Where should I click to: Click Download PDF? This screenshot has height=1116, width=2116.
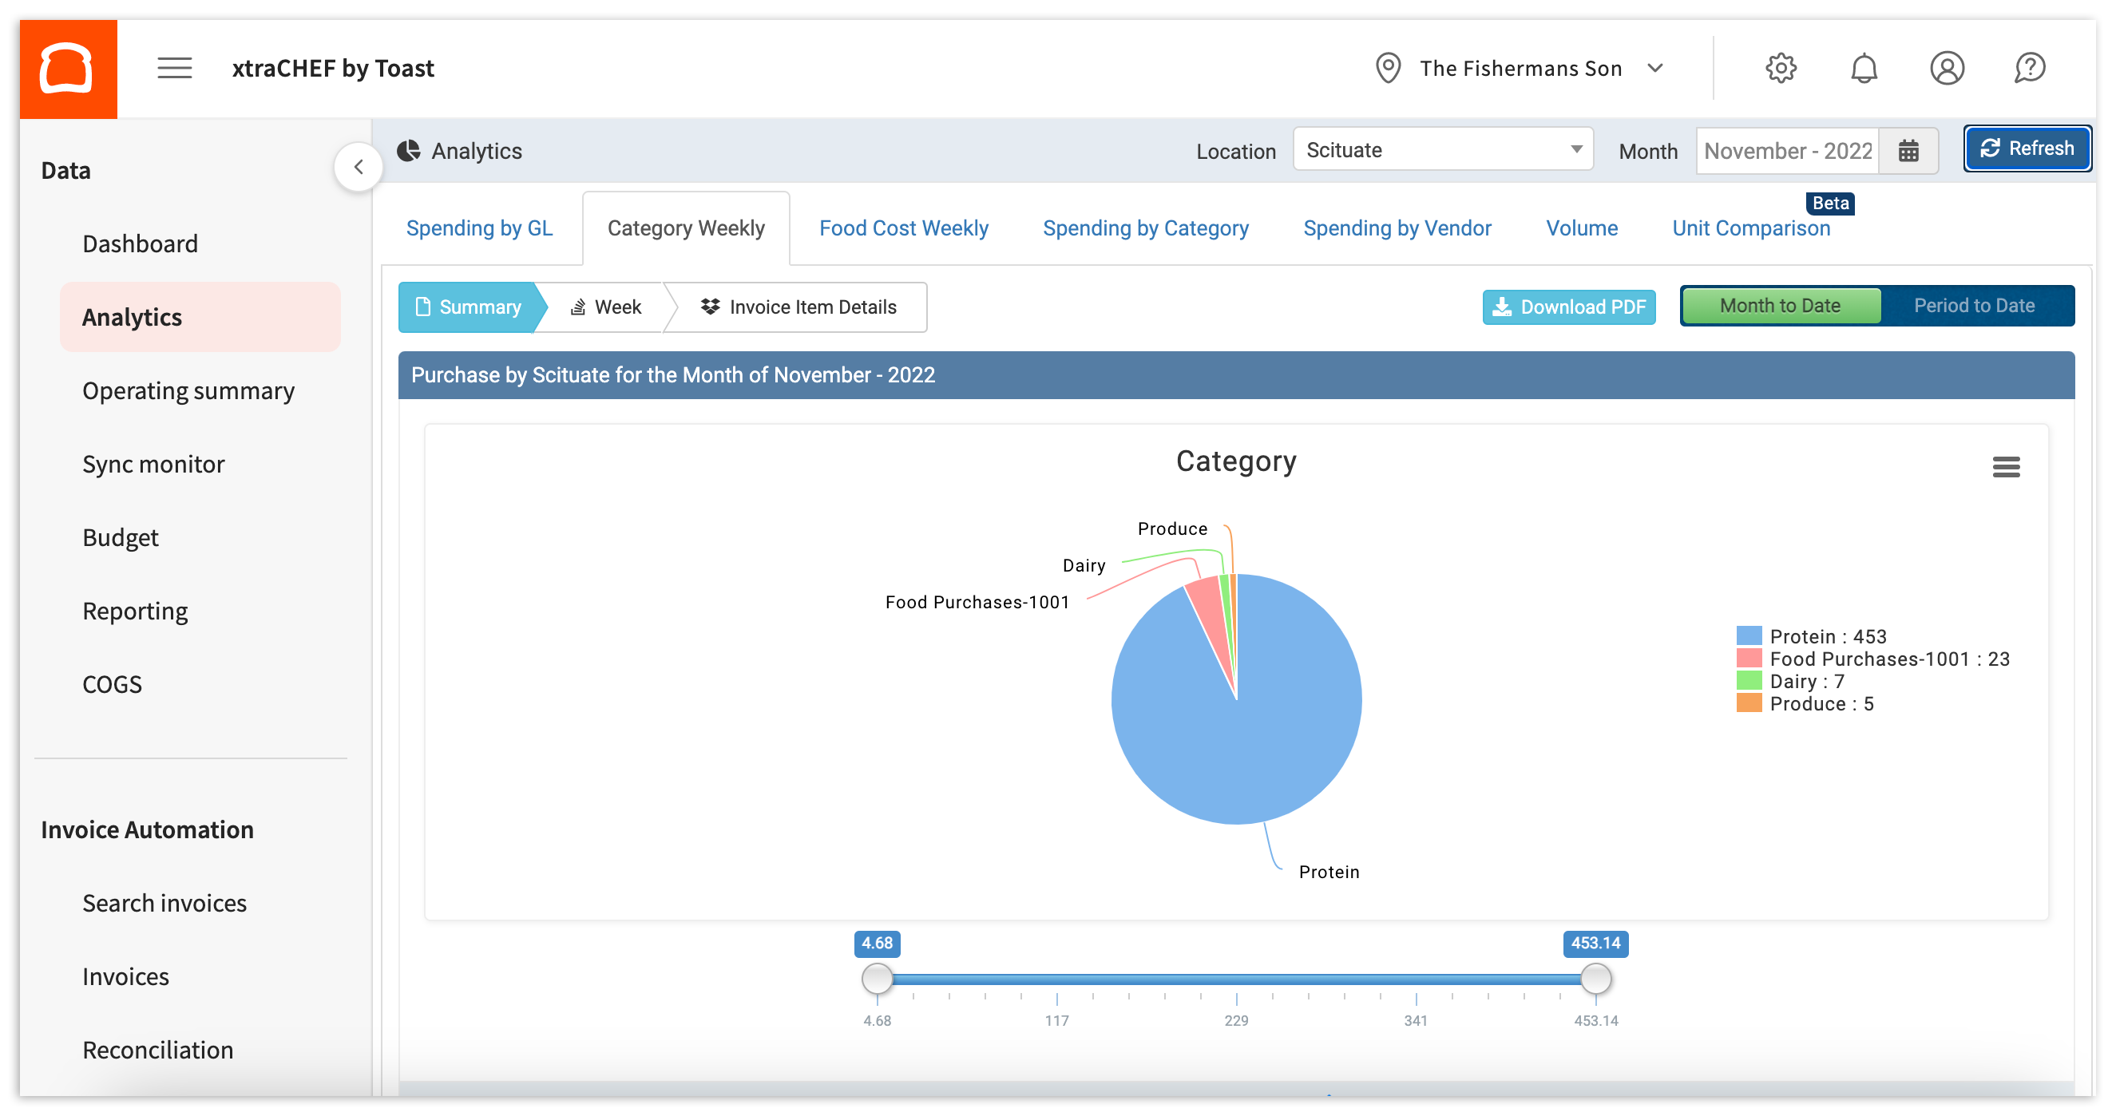[x=1569, y=307]
